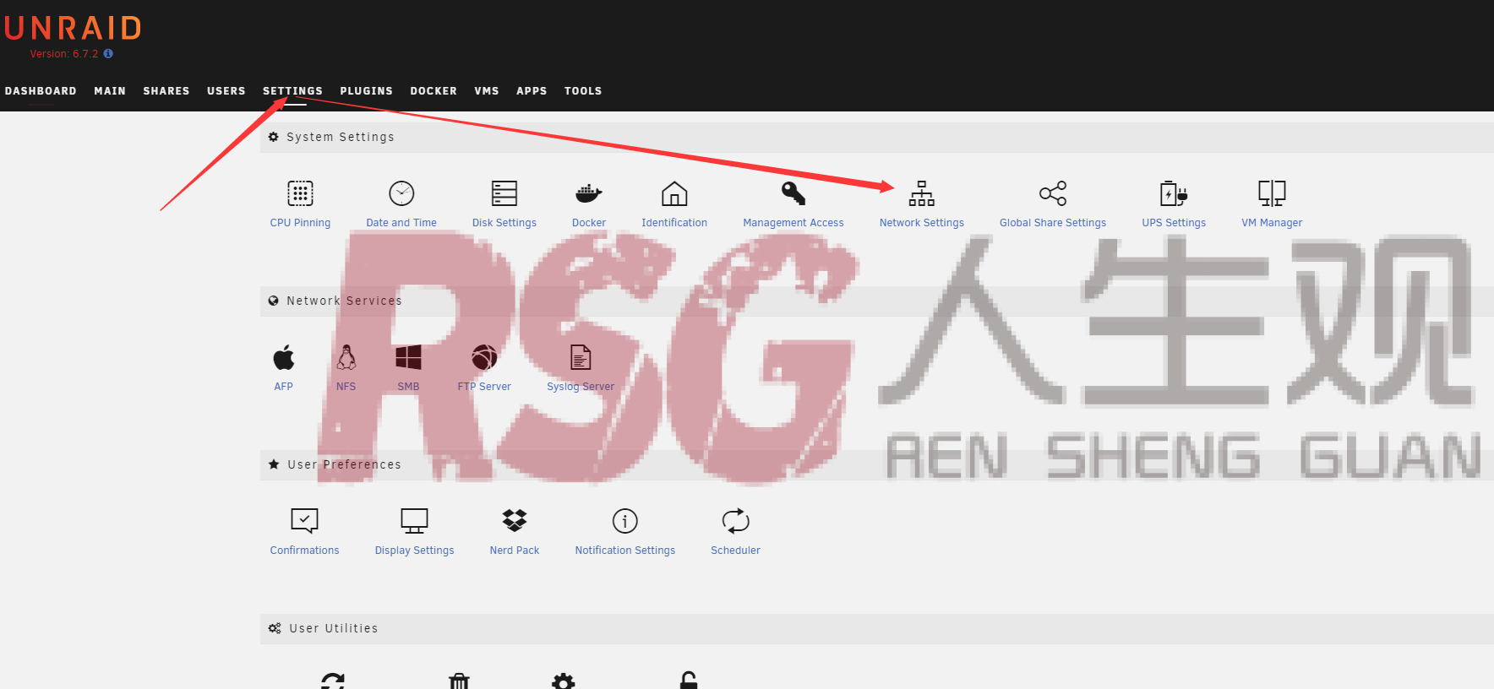Viewport: 1494px width, 689px height.
Task: Click the Disk Settings link text
Action: [x=504, y=223]
